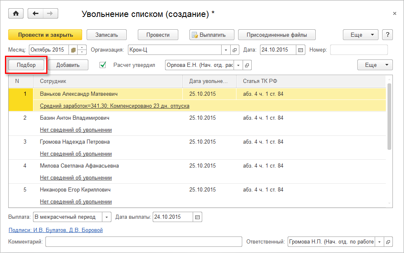
Task: Expand the "Выплата" period dropdown
Action: pyautogui.click(x=106, y=217)
